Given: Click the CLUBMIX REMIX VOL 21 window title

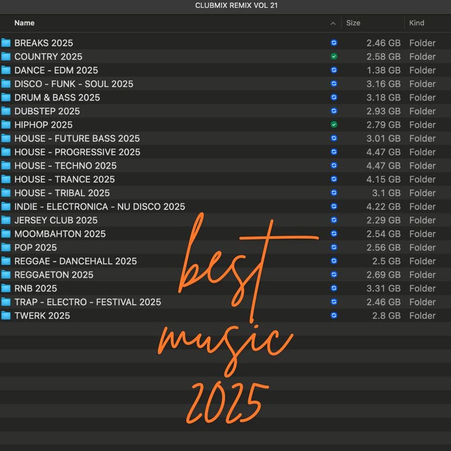Looking at the screenshot, I should (x=236, y=6).
